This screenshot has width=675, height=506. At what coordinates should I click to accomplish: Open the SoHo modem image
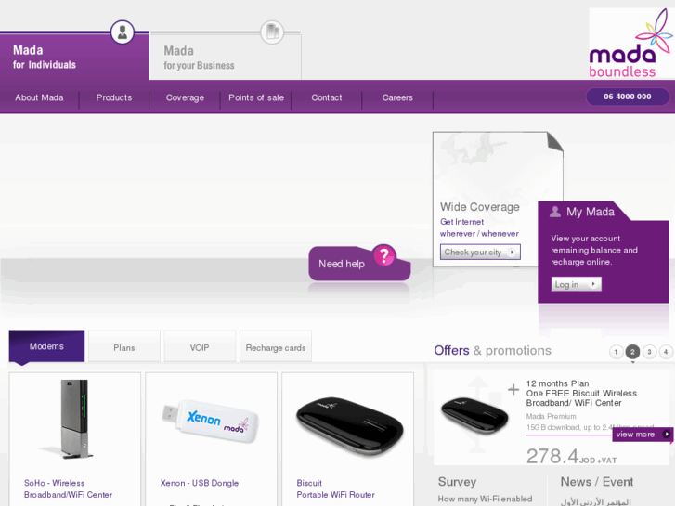(x=74, y=420)
